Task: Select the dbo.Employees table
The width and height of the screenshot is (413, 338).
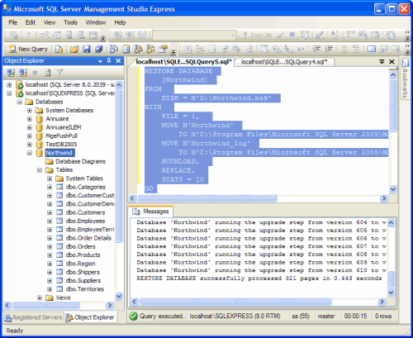Action: [85, 221]
